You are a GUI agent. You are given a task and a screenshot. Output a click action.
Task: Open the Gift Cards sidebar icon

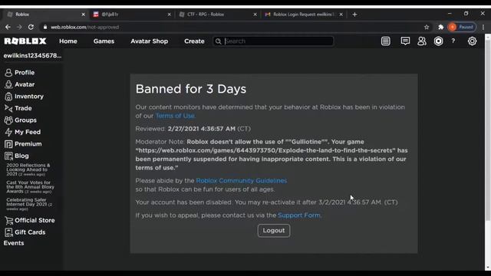pos(8,232)
